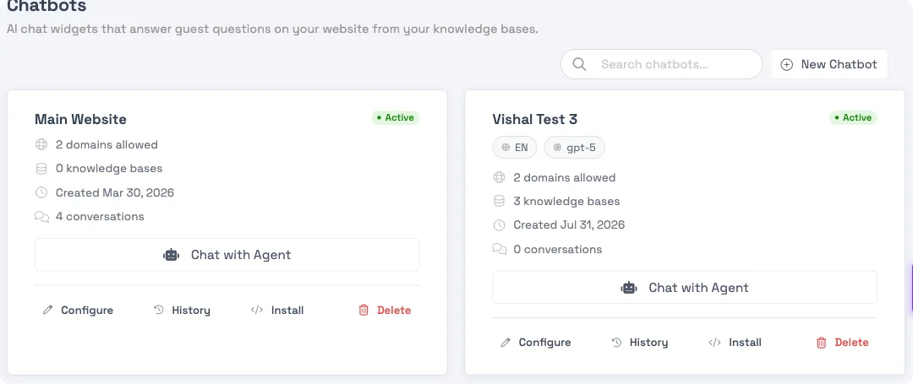Image resolution: width=913 pixels, height=384 pixels.
Task: Click the plus icon on New Chatbot
Action: coord(786,64)
